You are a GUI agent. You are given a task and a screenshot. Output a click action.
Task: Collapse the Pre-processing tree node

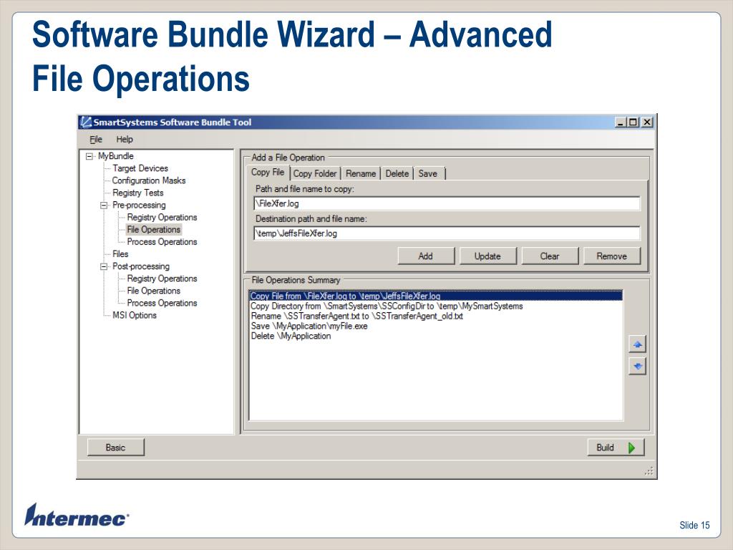click(104, 206)
